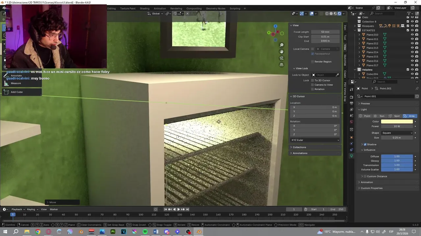Switch orthographic/perspective with the grid gizmo
The height and width of the screenshot is (236, 421).
(282, 65)
